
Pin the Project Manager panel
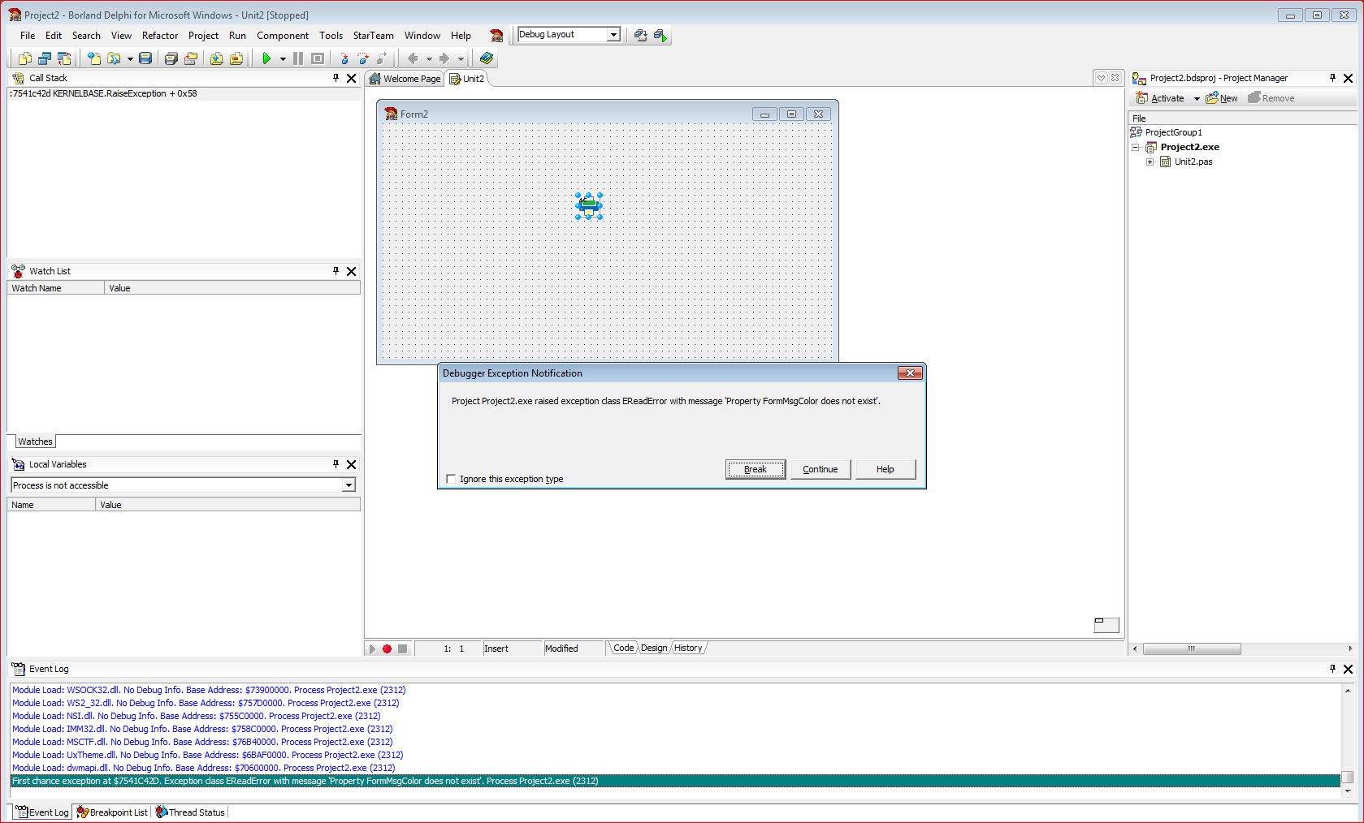click(1332, 78)
